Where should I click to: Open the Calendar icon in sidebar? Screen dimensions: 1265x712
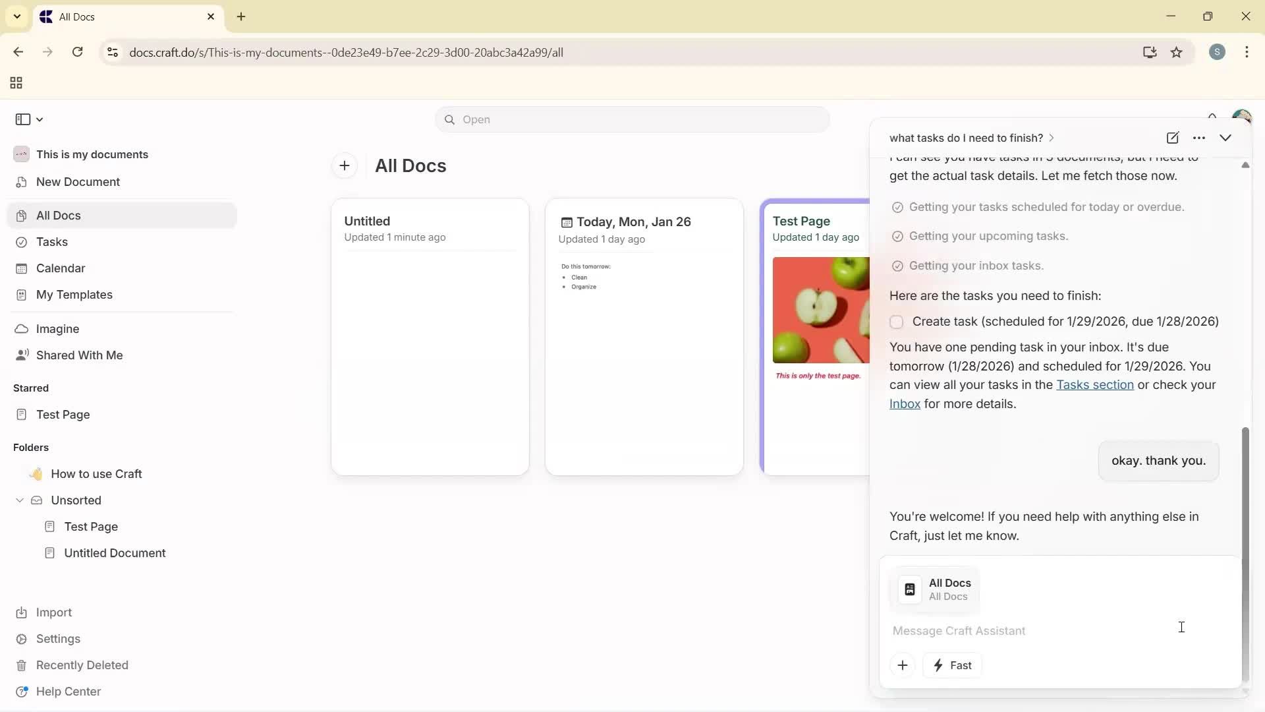point(22,268)
